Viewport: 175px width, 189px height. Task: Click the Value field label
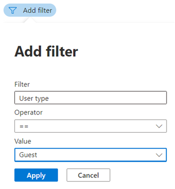click(23, 141)
